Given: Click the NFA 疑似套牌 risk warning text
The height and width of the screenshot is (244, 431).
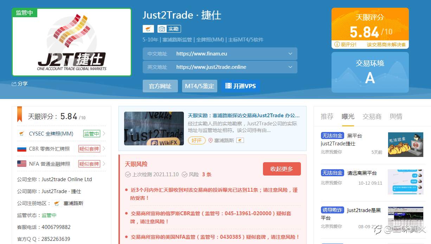Looking at the screenshot, I should 215,237.
